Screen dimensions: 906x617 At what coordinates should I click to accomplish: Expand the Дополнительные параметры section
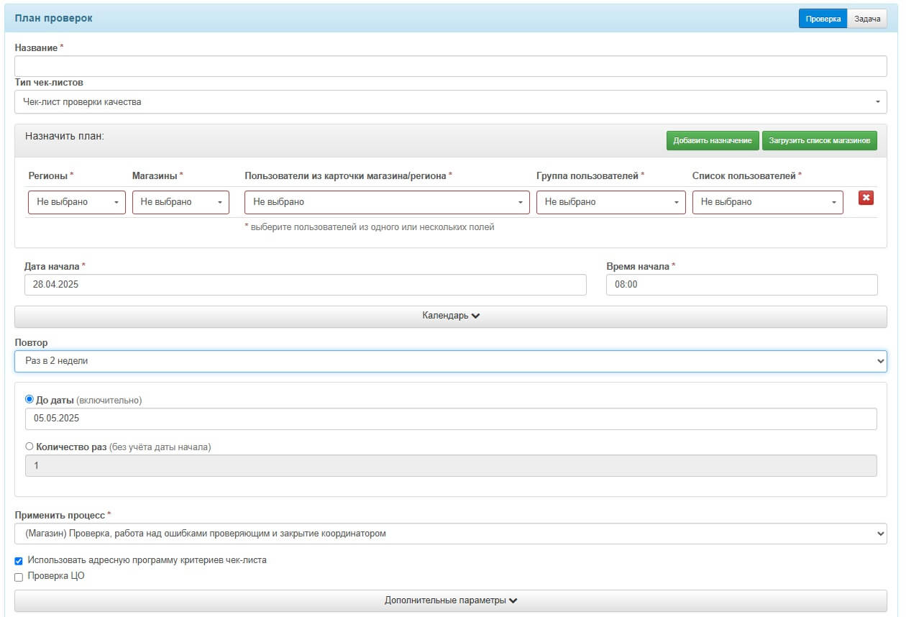click(x=450, y=600)
